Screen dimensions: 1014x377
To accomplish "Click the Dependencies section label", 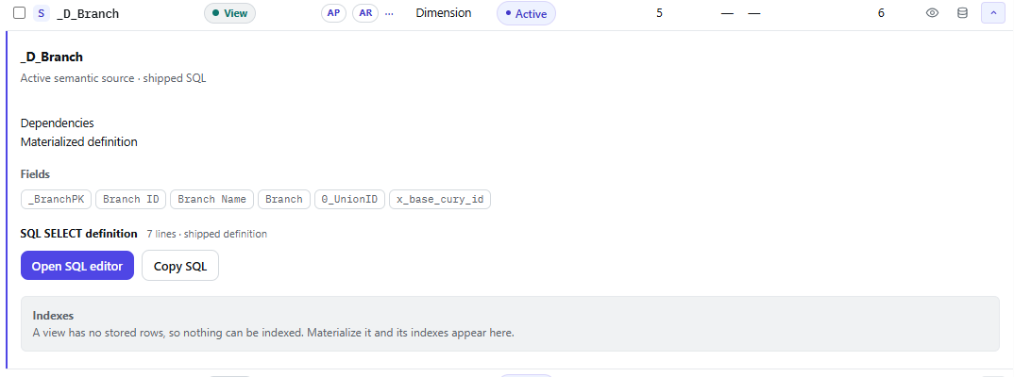I will [57, 123].
